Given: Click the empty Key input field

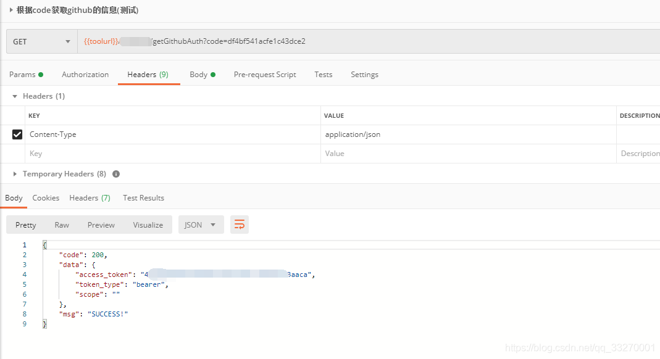Looking at the screenshot, I should tap(173, 154).
